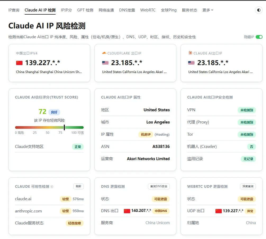Click Akari Networks Limited operator value
The height and width of the screenshot is (239, 266).
pyautogui.click(x=148, y=159)
